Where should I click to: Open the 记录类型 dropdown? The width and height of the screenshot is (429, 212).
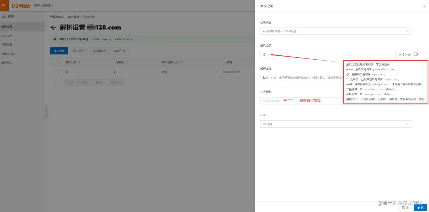336,31
